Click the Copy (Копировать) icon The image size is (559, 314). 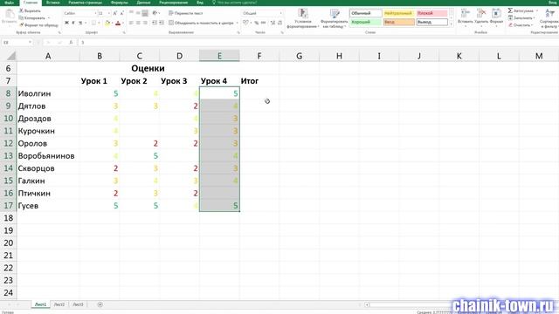pyautogui.click(x=21, y=17)
